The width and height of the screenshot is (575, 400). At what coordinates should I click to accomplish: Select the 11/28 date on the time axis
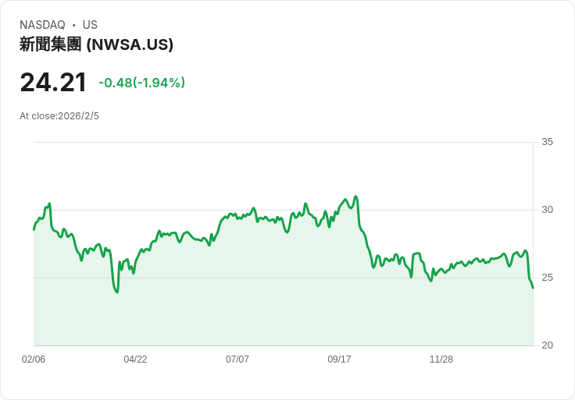point(441,359)
